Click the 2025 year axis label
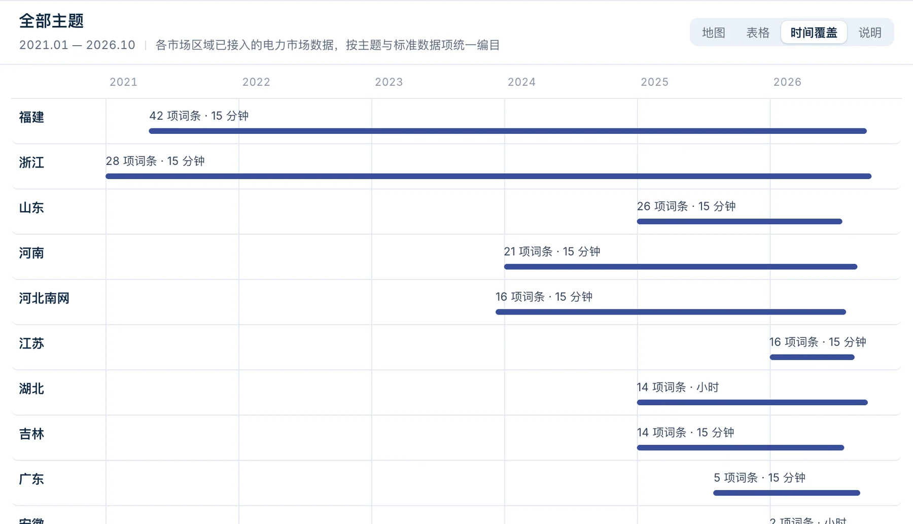The image size is (913, 524). [654, 82]
